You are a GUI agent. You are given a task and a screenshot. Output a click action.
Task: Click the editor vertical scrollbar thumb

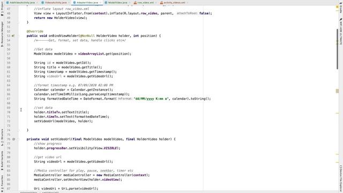337,49
